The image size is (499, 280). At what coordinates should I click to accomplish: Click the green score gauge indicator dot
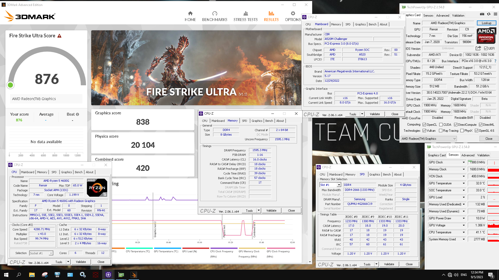10,85
